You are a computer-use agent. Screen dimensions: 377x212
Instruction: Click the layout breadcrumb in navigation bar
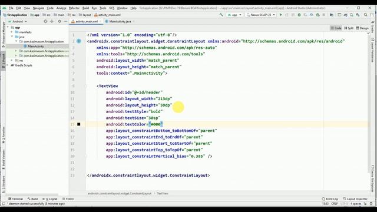click(85, 15)
